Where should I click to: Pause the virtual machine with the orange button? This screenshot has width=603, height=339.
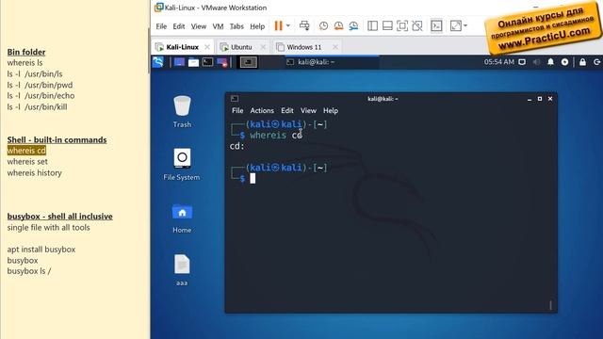pyautogui.click(x=278, y=25)
